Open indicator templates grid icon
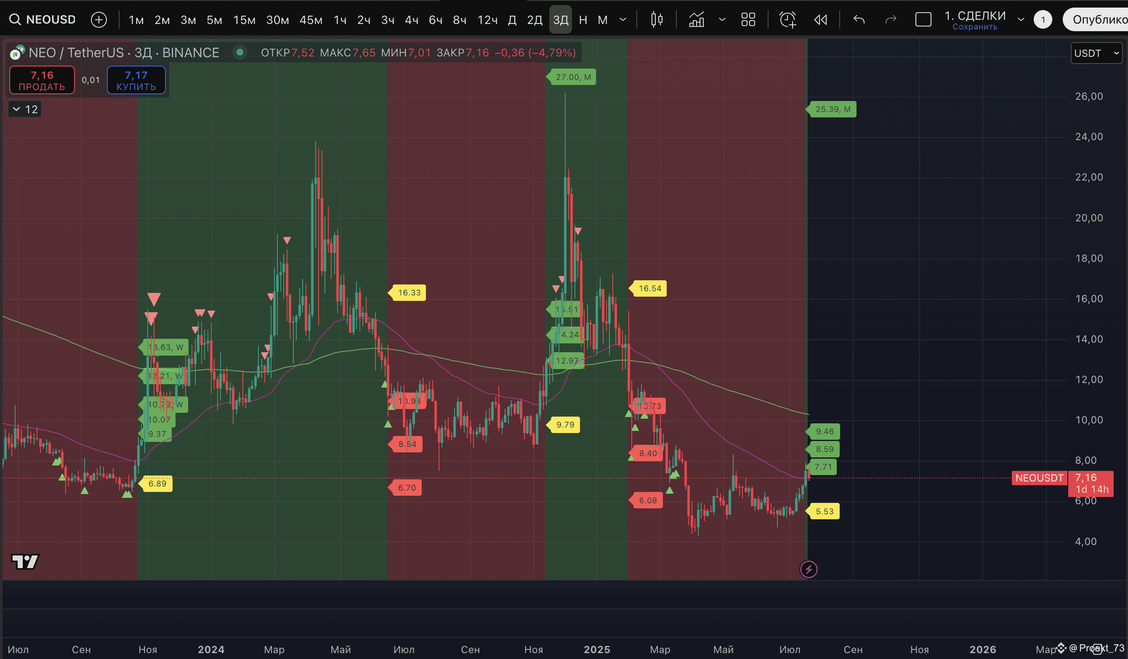Image resolution: width=1128 pixels, height=659 pixels. 748,20
